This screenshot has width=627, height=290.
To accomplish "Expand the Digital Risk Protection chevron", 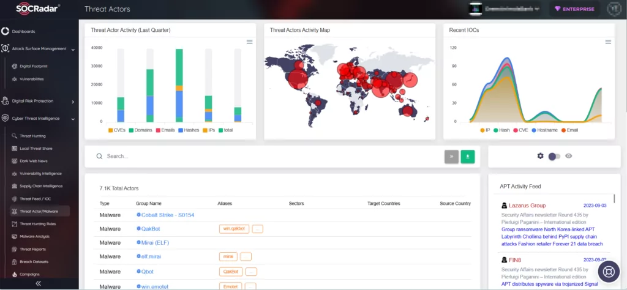I will point(73,102).
